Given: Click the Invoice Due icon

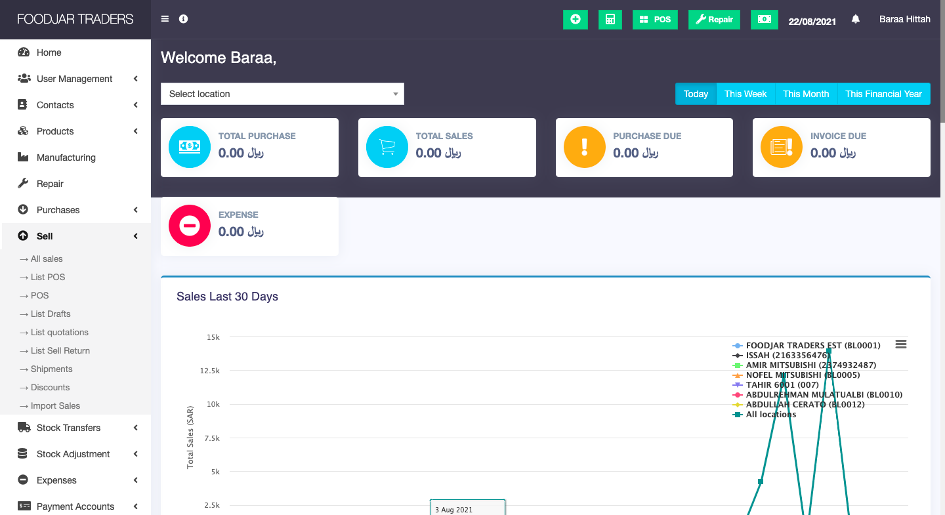Looking at the screenshot, I should pos(782,147).
